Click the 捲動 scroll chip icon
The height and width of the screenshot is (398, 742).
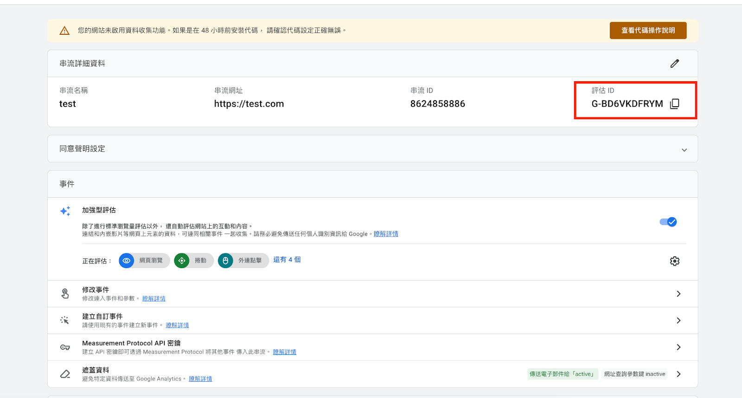click(182, 261)
